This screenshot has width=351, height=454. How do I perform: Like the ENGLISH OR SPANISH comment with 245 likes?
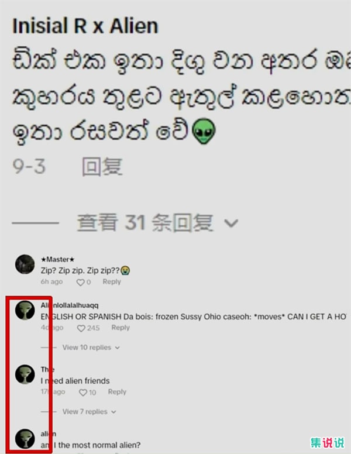pos(81,328)
